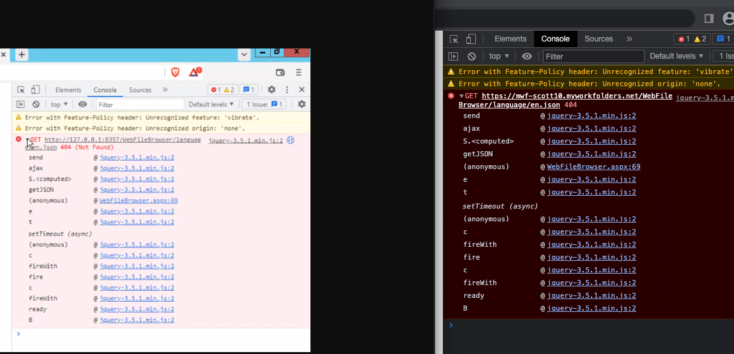Open the Brave hamburger menu
734x354 pixels.
pos(298,72)
